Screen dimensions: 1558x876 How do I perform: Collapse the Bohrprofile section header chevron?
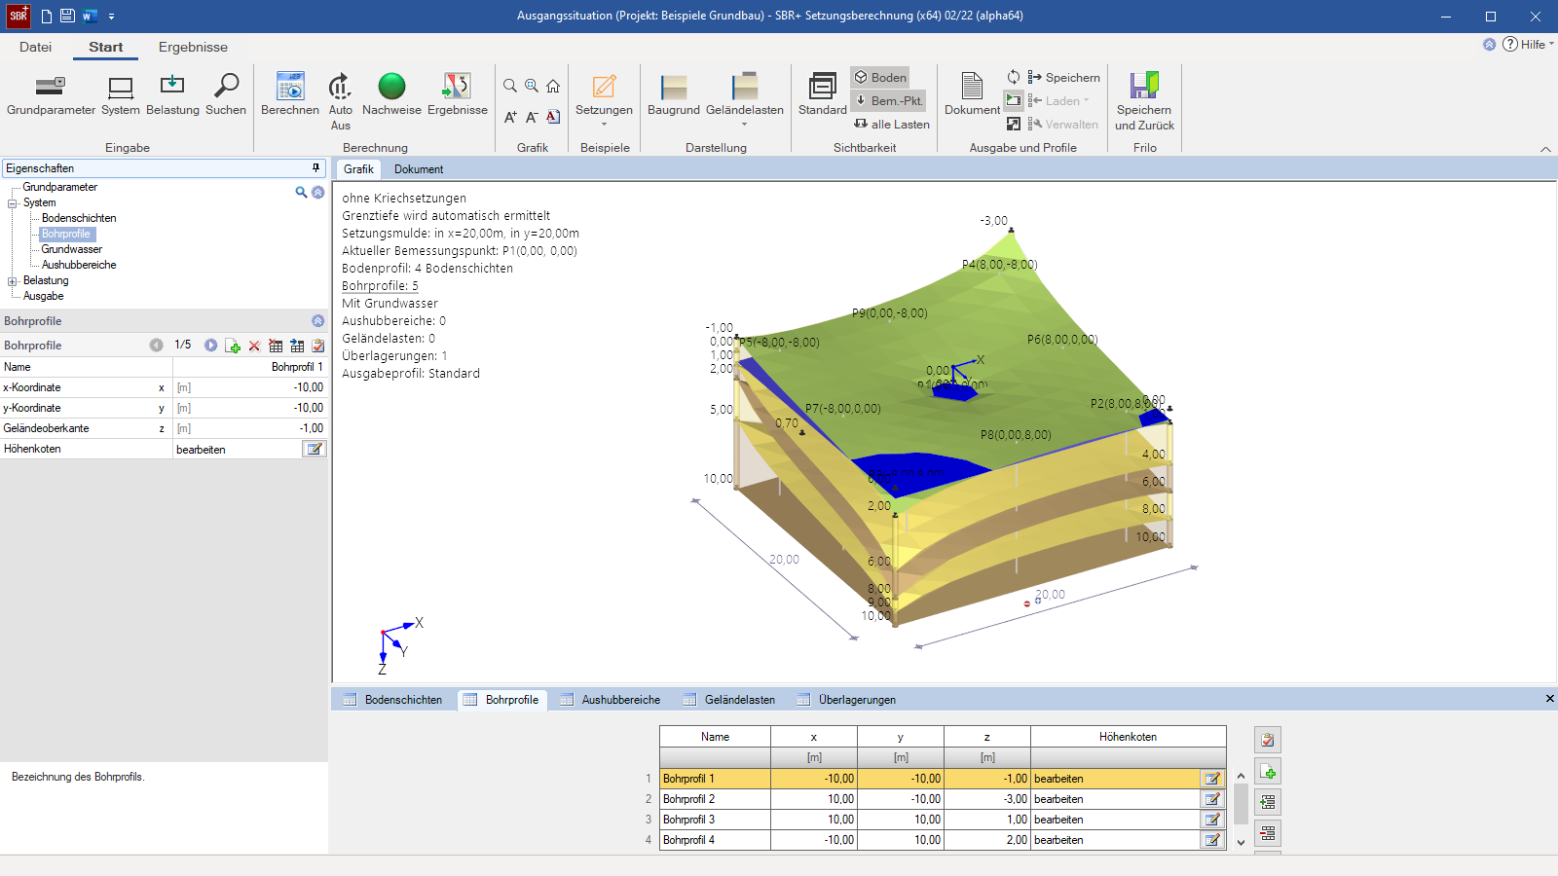(x=317, y=320)
